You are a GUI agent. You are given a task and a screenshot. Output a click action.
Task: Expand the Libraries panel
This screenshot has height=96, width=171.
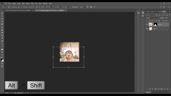[x=148, y=92]
